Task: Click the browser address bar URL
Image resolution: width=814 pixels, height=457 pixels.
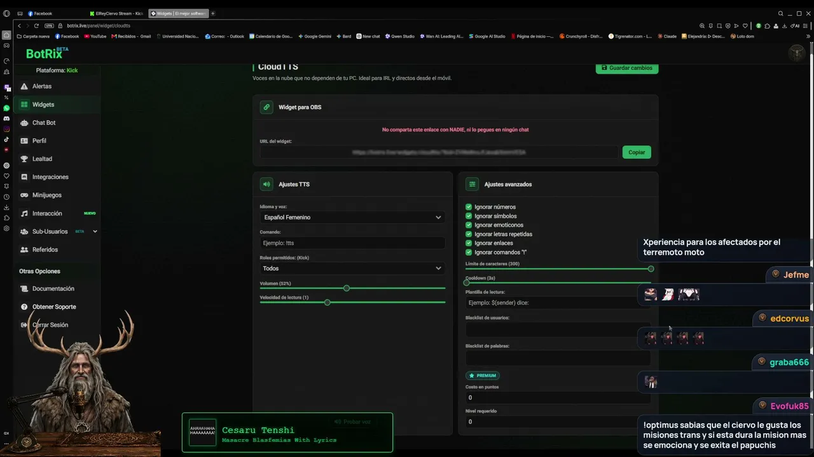Action: coord(99,26)
